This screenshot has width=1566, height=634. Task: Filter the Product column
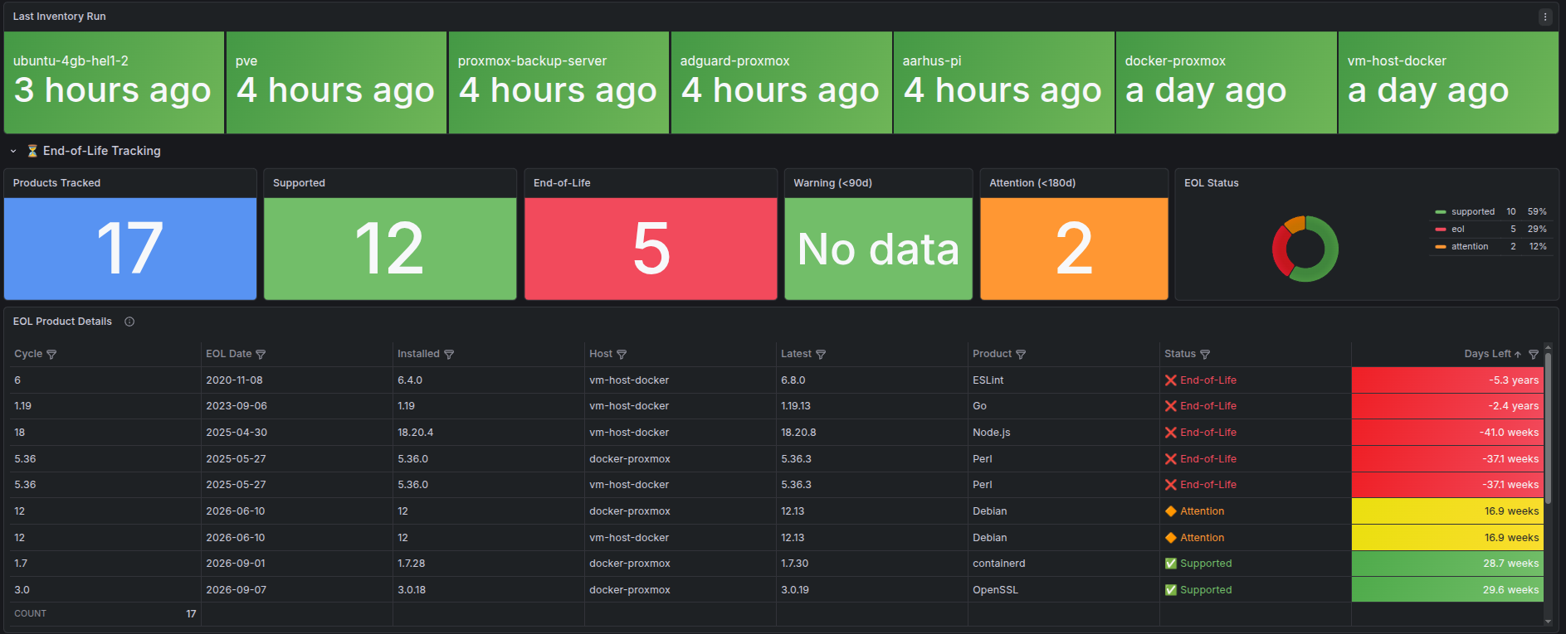pyautogui.click(x=1021, y=354)
